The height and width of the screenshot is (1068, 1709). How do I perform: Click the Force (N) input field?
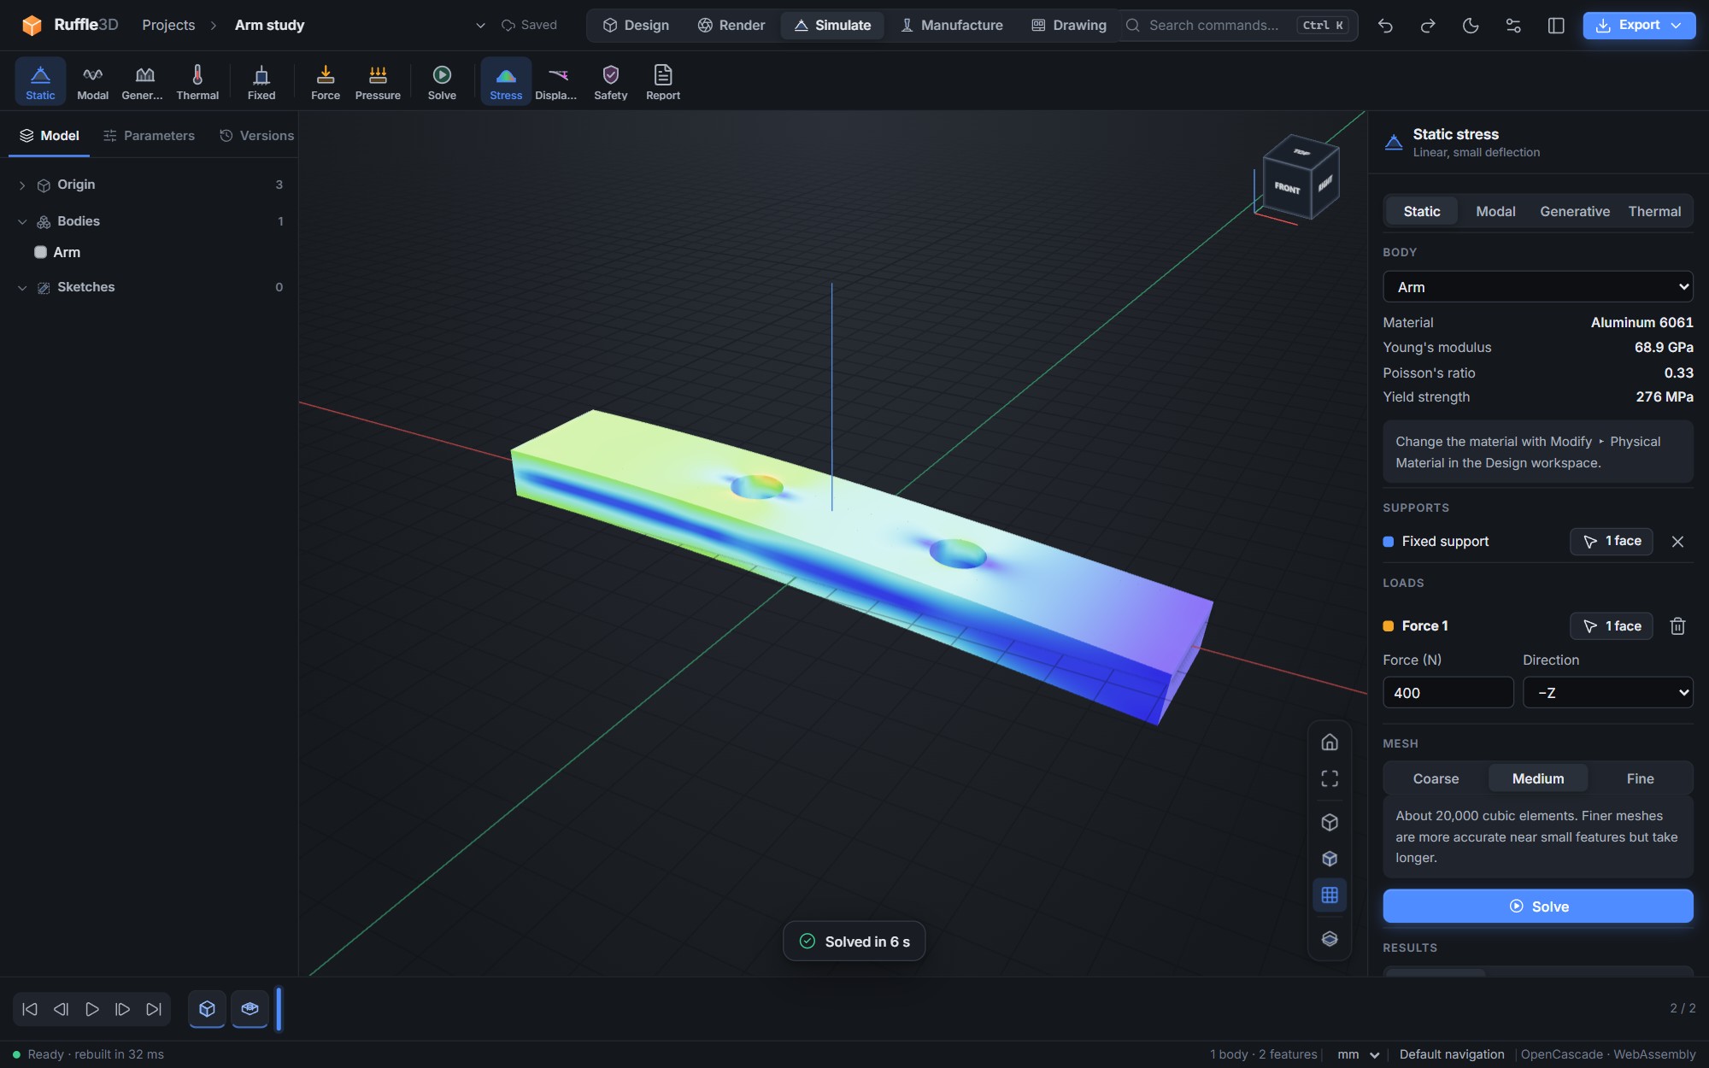[x=1448, y=693]
